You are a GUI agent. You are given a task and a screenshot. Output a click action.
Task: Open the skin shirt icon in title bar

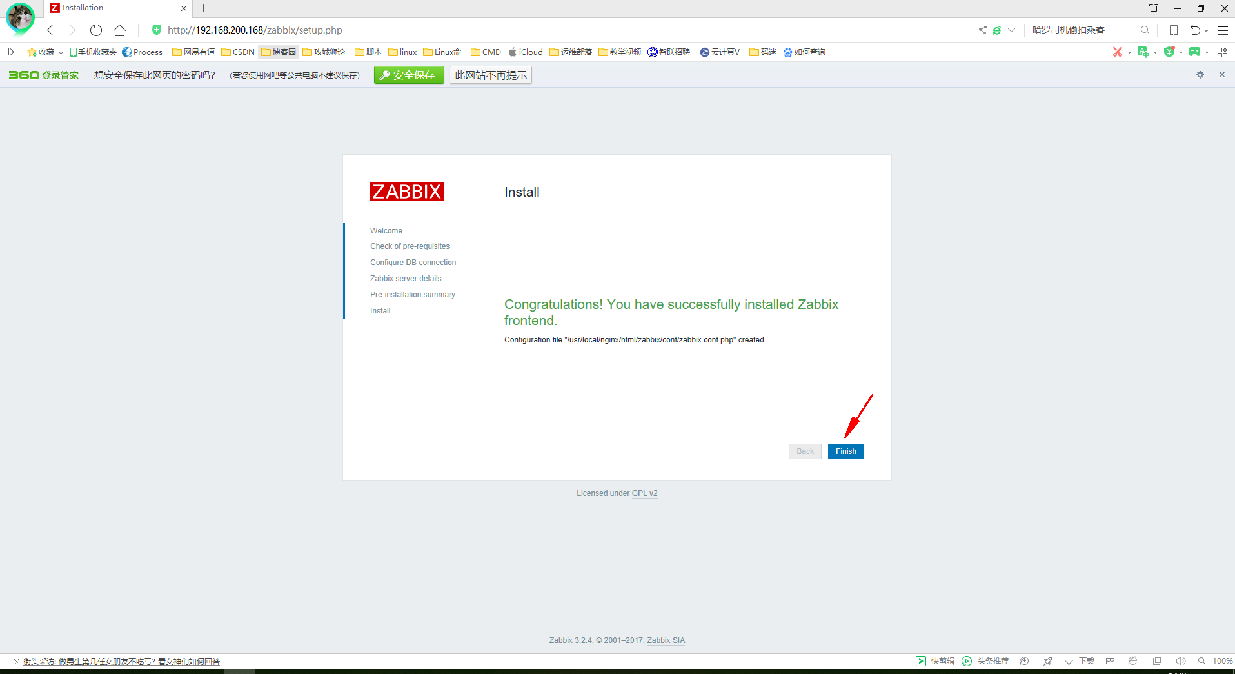tap(1154, 8)
